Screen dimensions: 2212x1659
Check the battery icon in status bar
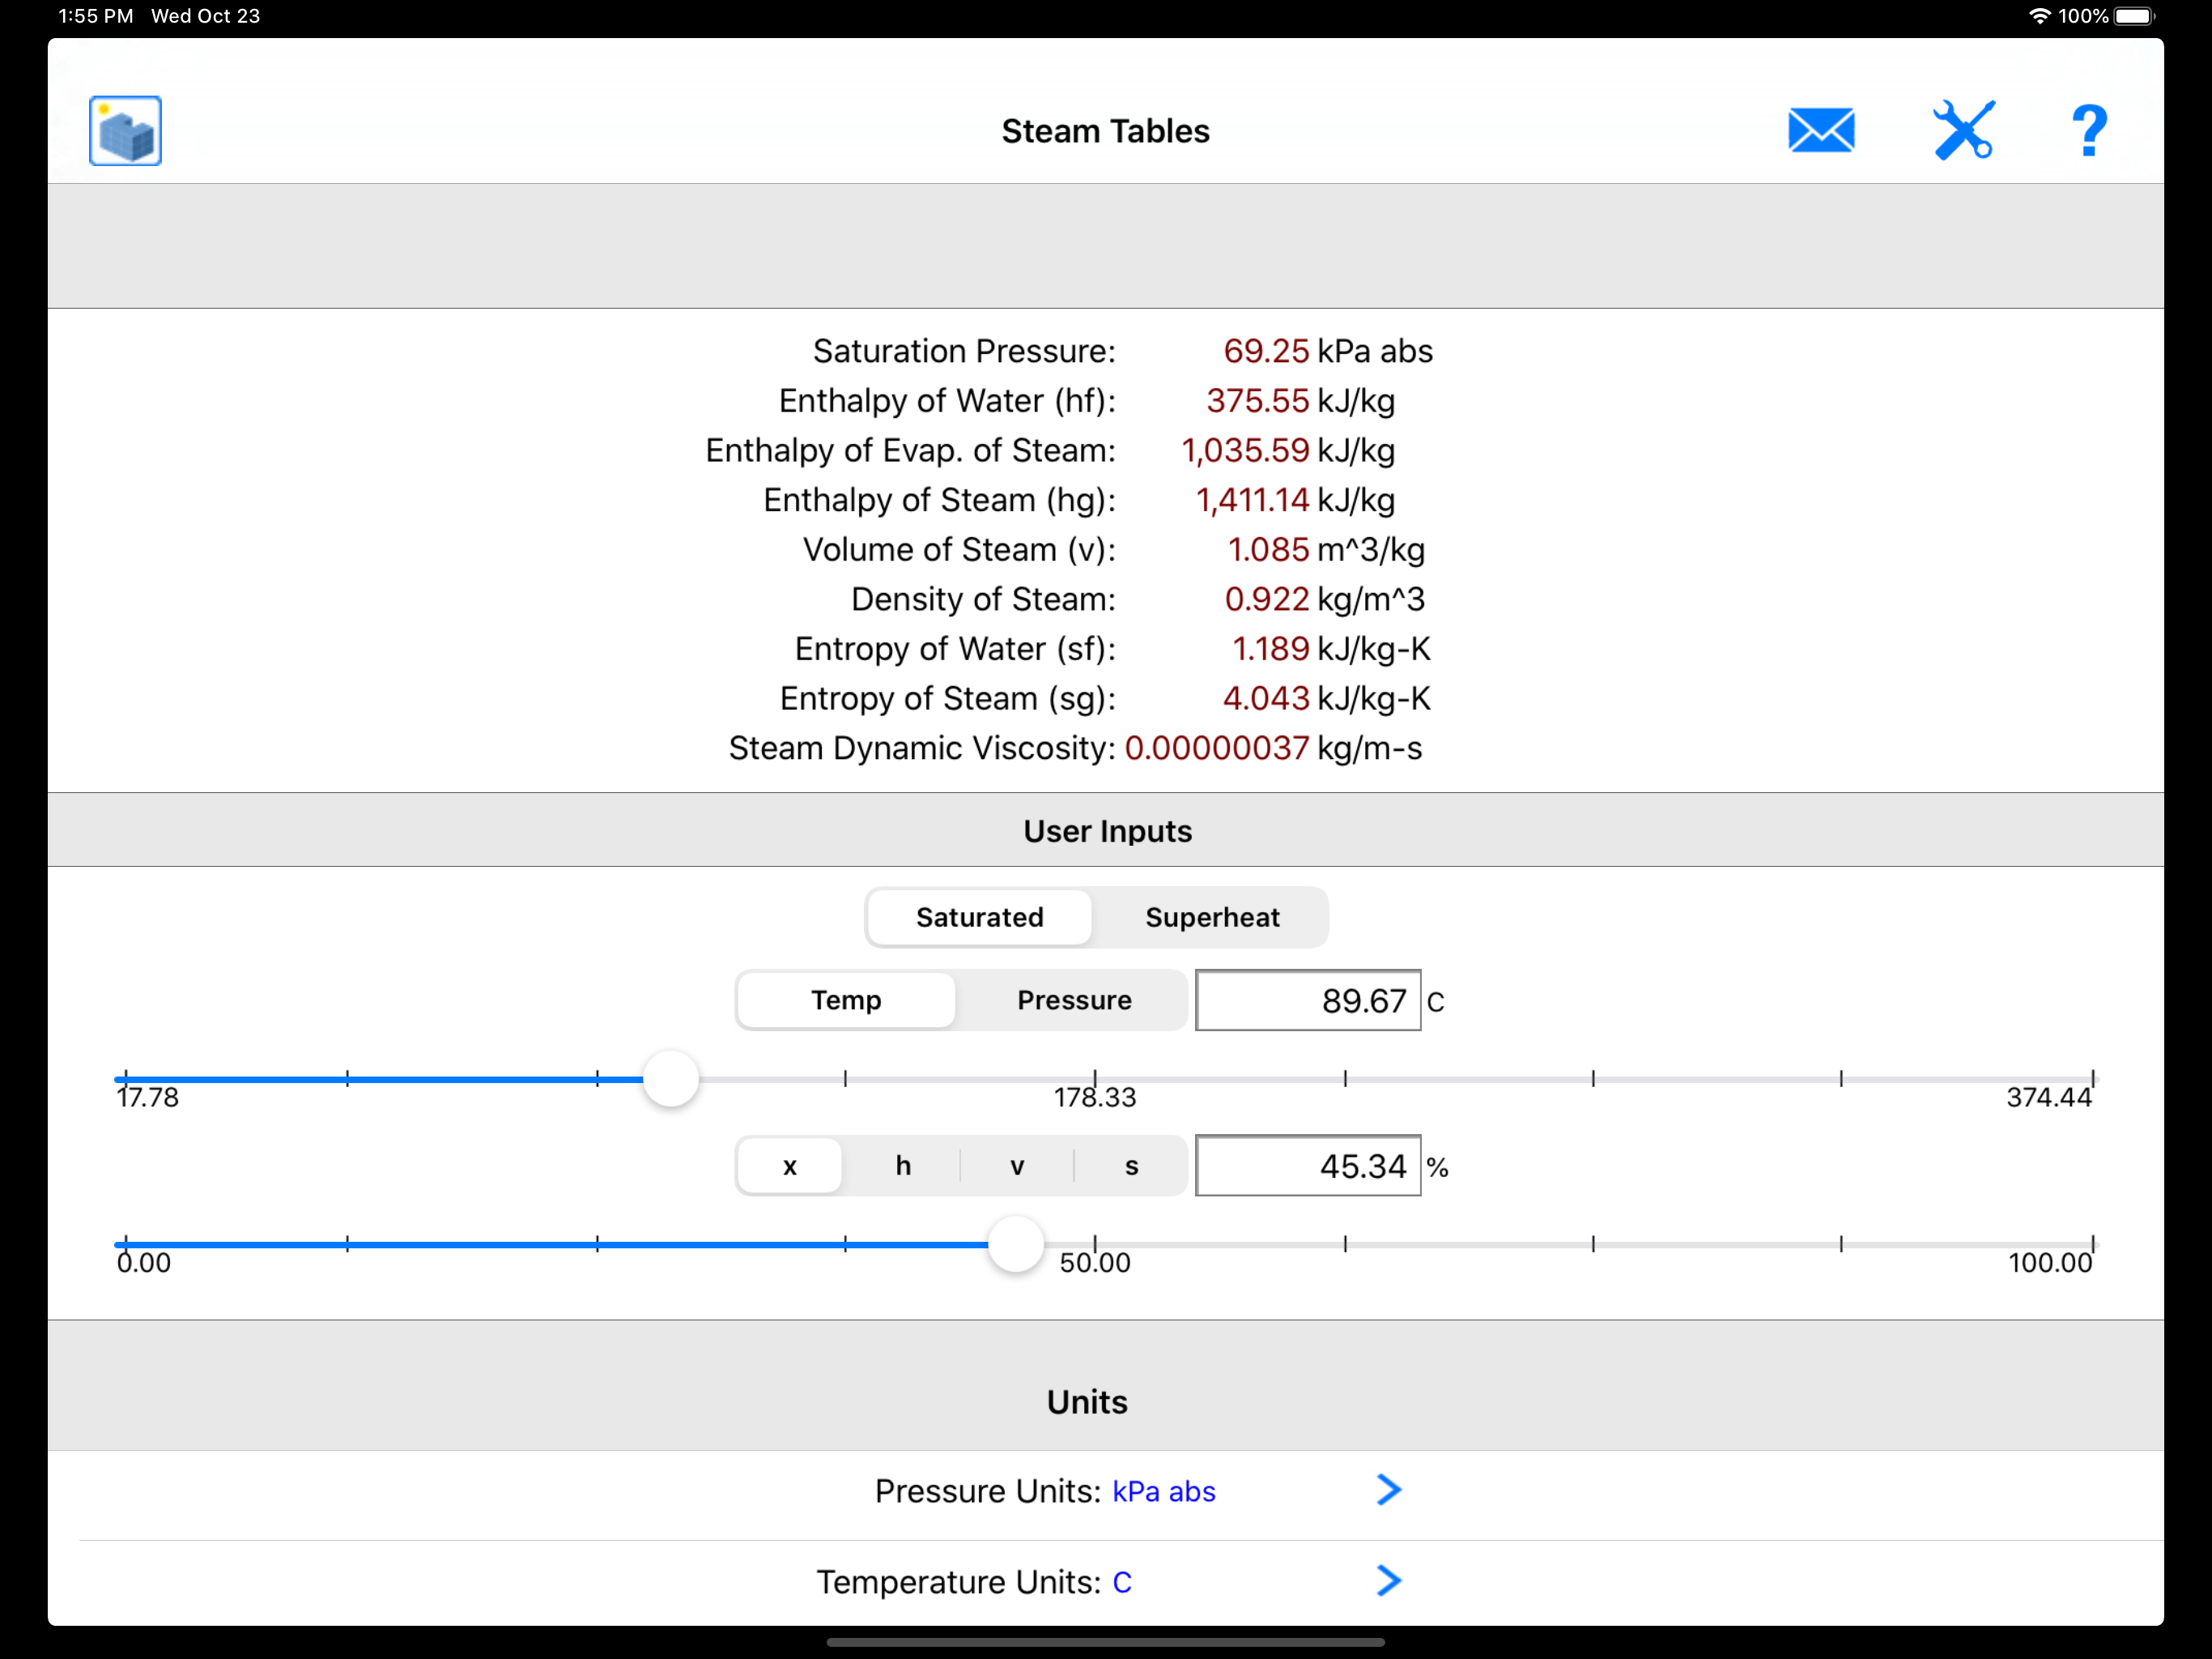[2134, 16]
